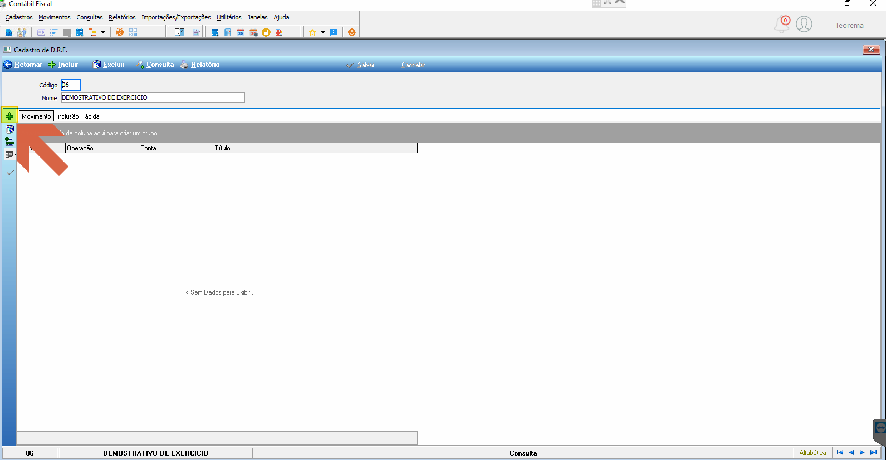Viewport: 886px width, 460px height.
Task: Click the gray square toolbar icon
Action: [67, 32]
